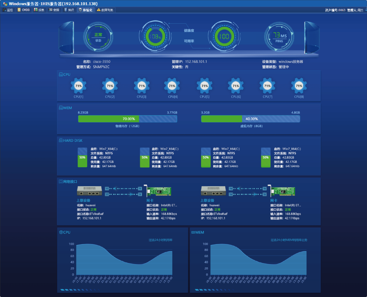Click the first huawei switch device image
The width and height of the screenshot is (367, 297).
tap(90, 191)
